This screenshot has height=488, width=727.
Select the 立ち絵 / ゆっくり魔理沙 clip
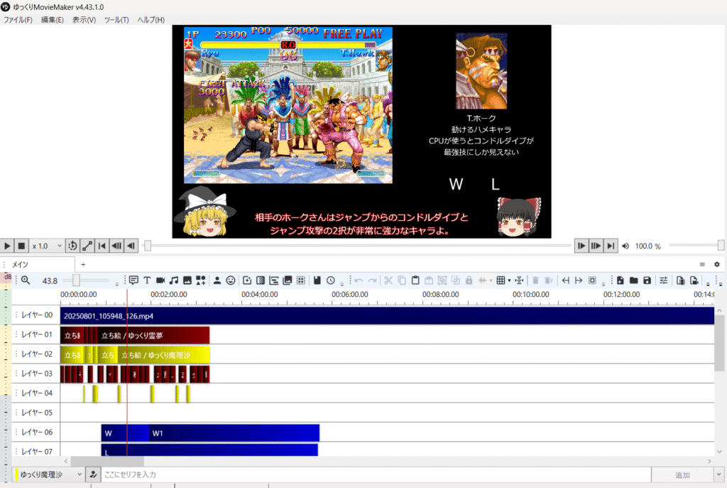tap(163, 355)
